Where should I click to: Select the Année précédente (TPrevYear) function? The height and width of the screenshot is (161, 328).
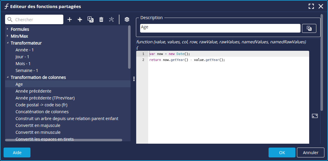pos(45,98)
